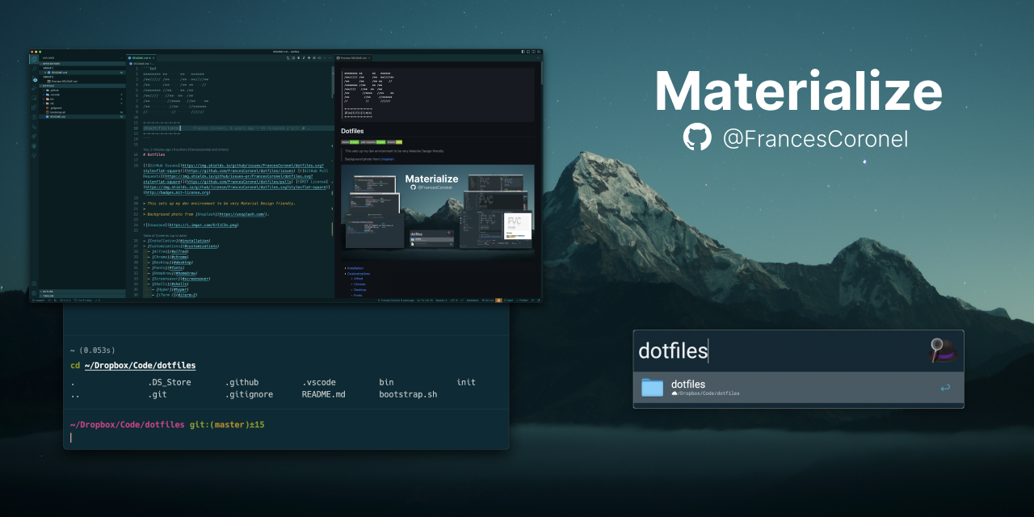Click the return arrow icon on Alfred result
This screenshot has height=517, width=1034.
[x=945, y=388]
